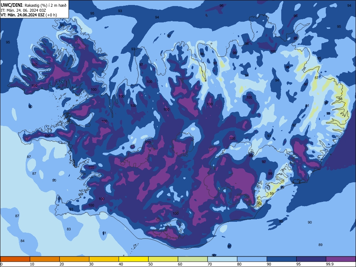
Task: Pick the dark indigo 95–99.9 legend swatch
Action: click(311, 259)
